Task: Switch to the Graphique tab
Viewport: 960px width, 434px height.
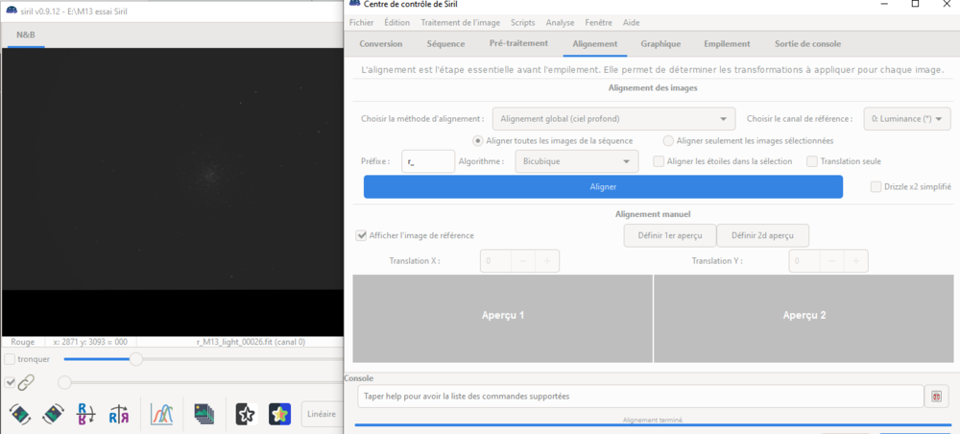Action: 660,44
